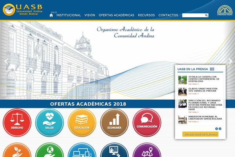Go to home via house icon
235x157 pixels.
[x=51, y=15]
